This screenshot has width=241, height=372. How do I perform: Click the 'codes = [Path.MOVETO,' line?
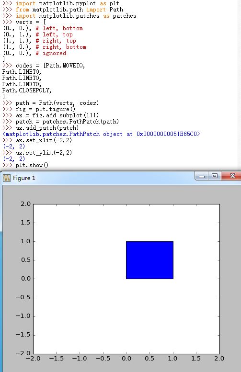[x=44, y=66]
